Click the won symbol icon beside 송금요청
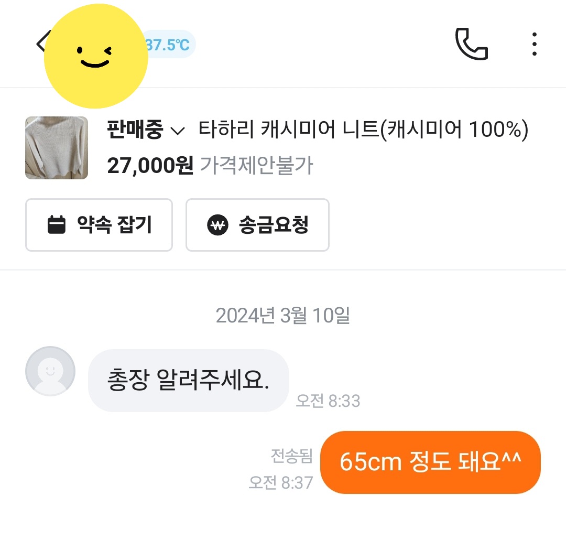 (218, 225)
